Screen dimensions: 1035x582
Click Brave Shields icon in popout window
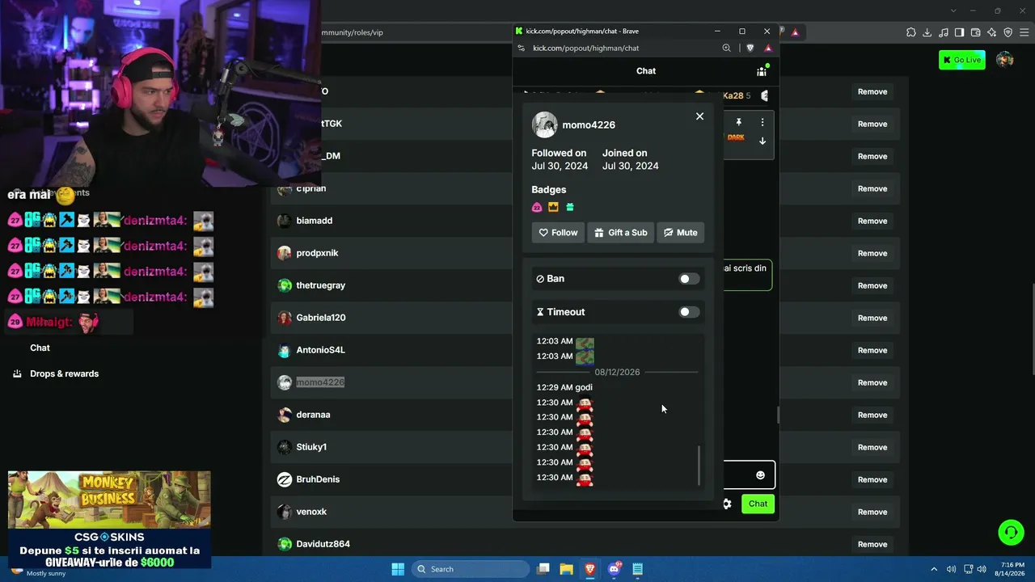750,48
